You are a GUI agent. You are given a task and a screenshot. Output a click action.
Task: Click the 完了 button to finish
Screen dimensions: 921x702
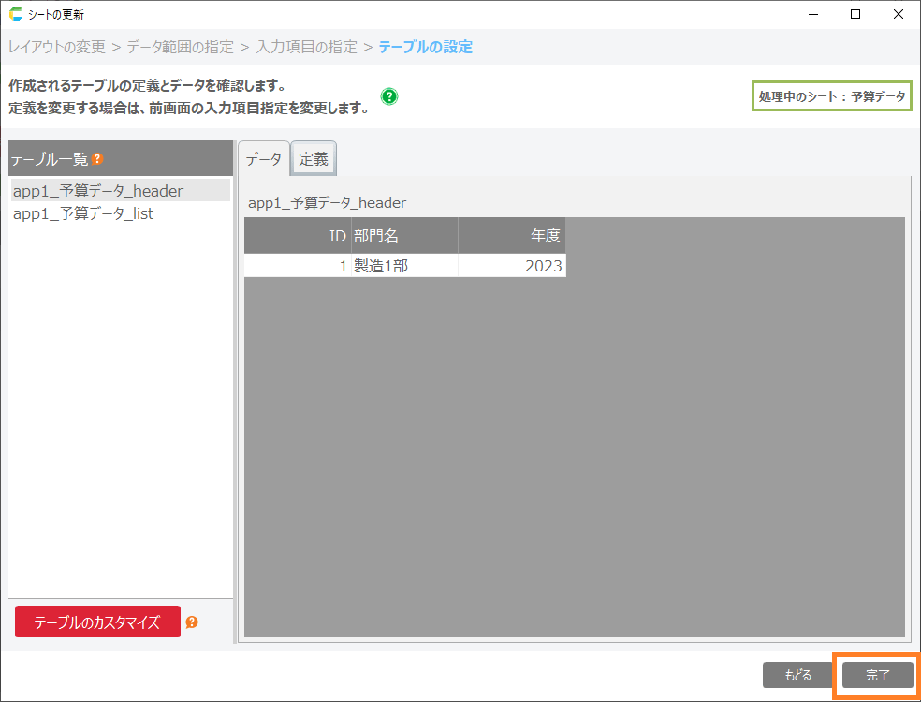877,675
